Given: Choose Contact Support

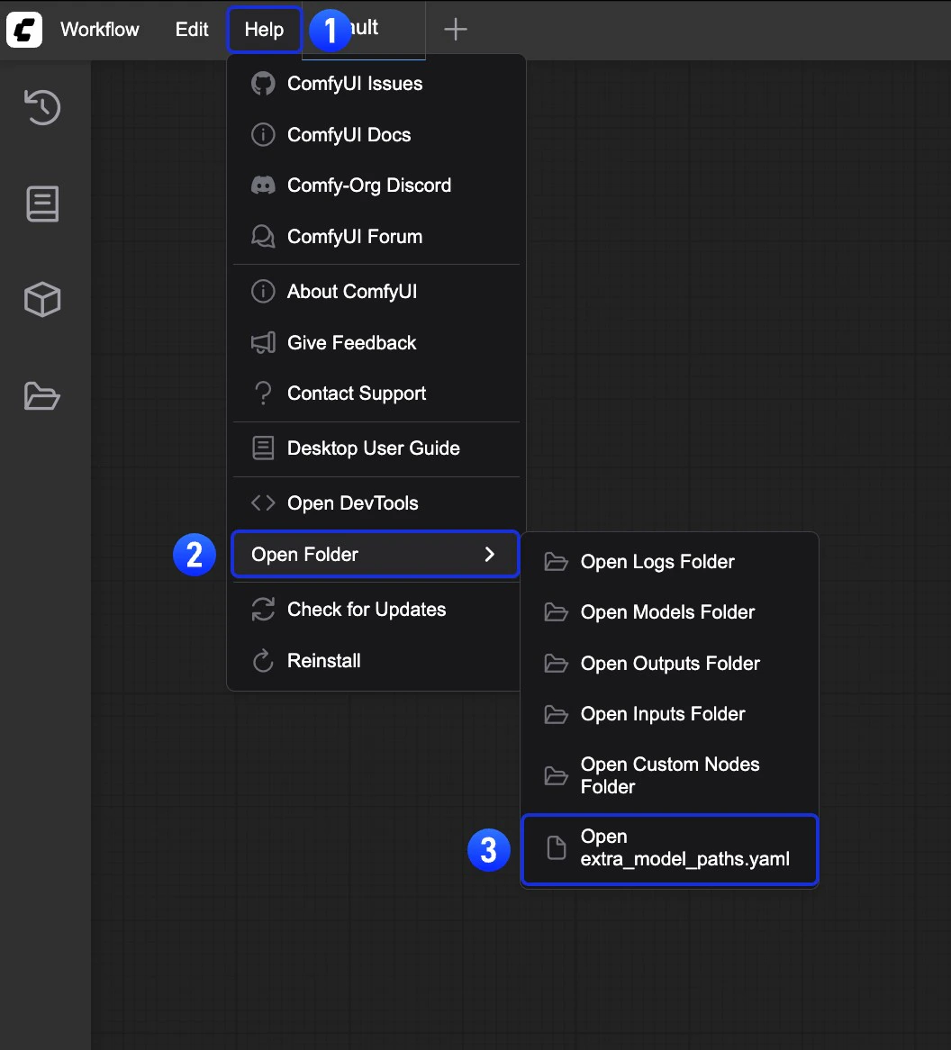Looking at the screenshot, I should pos(375,394).
